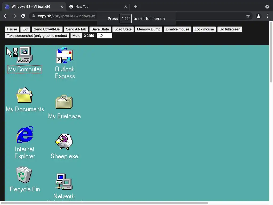Click the Load State button
273x205 pixels.
pos(123,29)
